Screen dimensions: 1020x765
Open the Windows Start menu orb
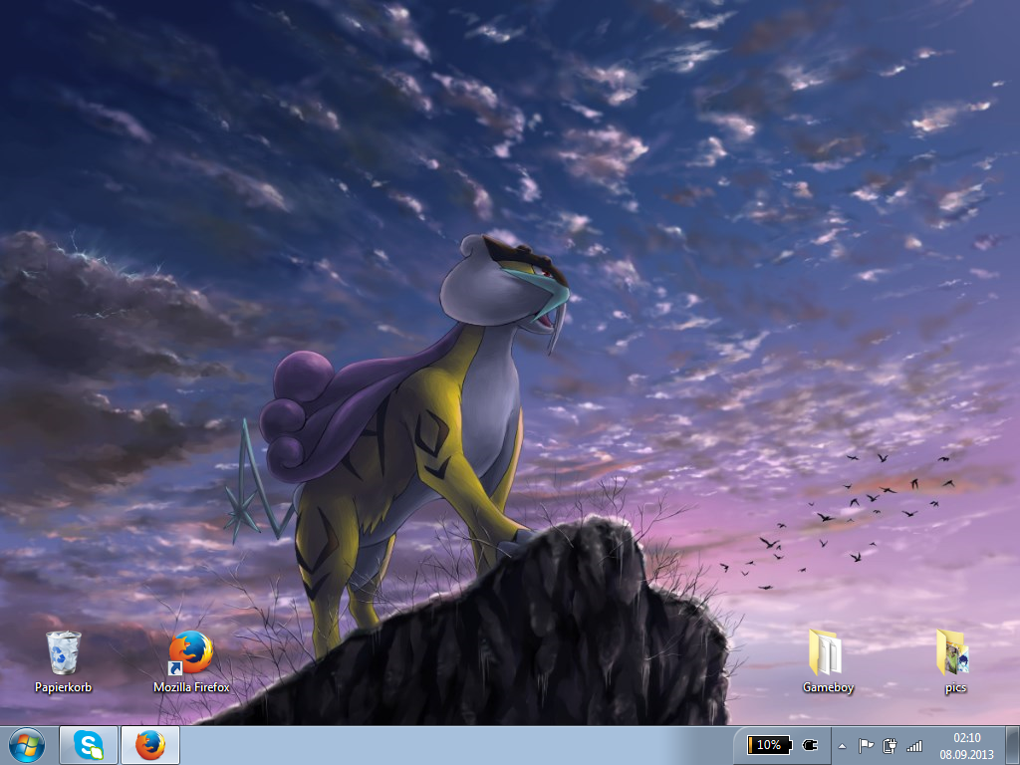tap(27, 745)
